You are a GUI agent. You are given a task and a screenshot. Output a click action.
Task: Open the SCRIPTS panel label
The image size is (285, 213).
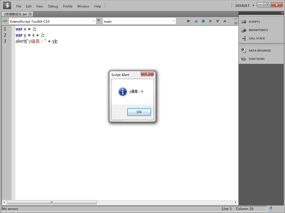tap(254, 22)
